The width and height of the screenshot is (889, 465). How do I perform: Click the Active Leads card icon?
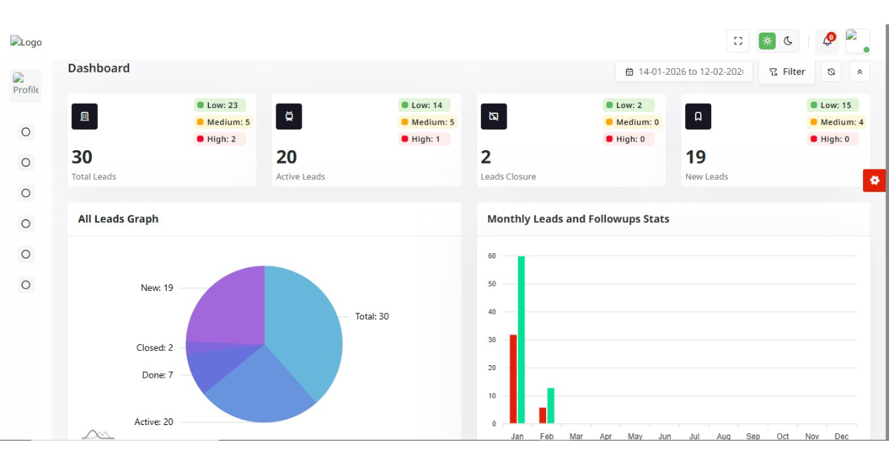click(289, 116)
